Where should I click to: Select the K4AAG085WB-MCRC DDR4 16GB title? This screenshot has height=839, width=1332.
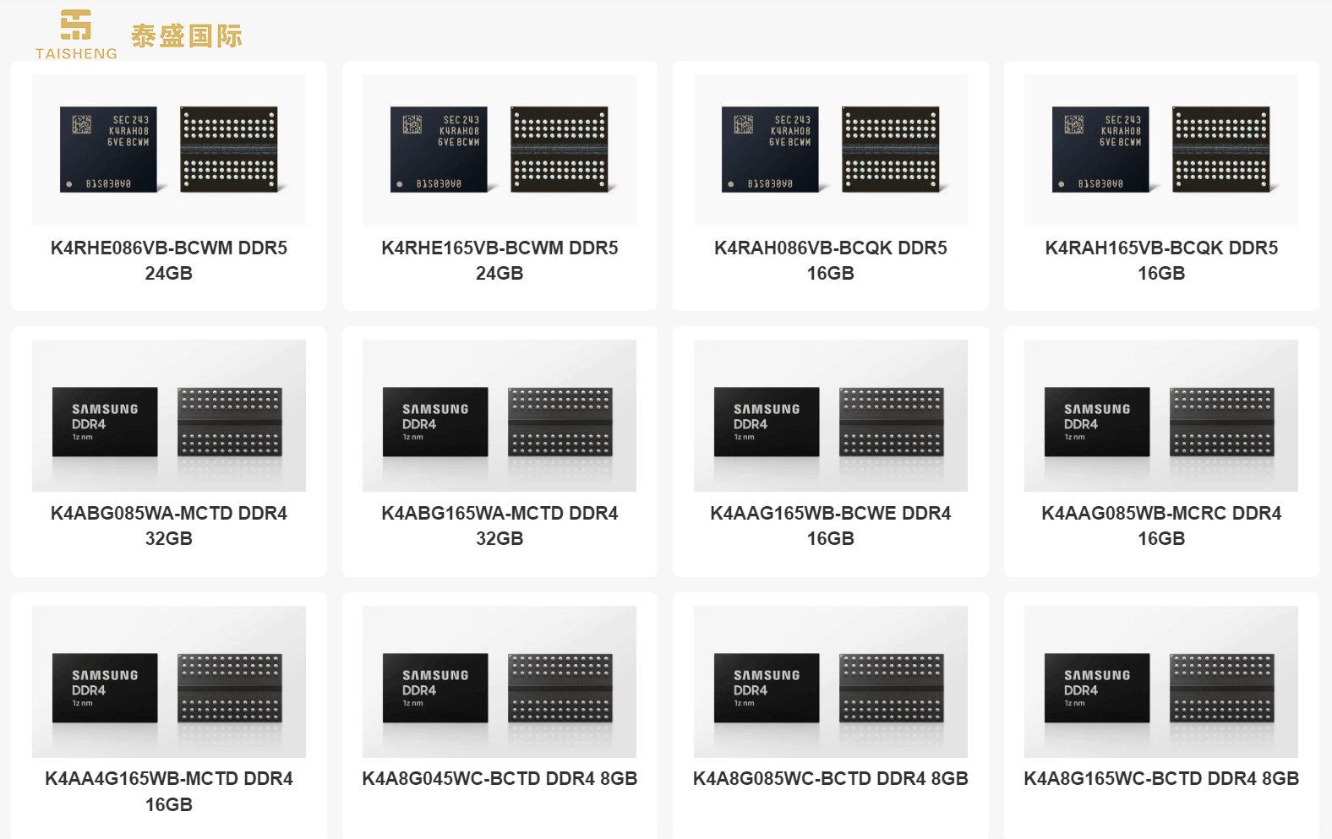tap(1161, 526)
